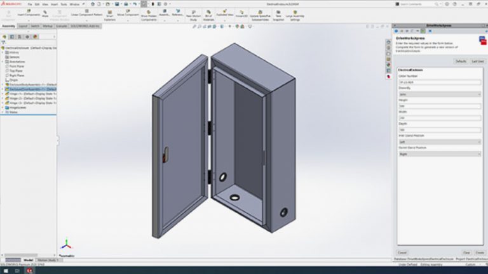Image resolution: width=488 pixels, height=274 pixels.
Task: Click the Save icon in top toolbar
Action: (x=117, y=4)
